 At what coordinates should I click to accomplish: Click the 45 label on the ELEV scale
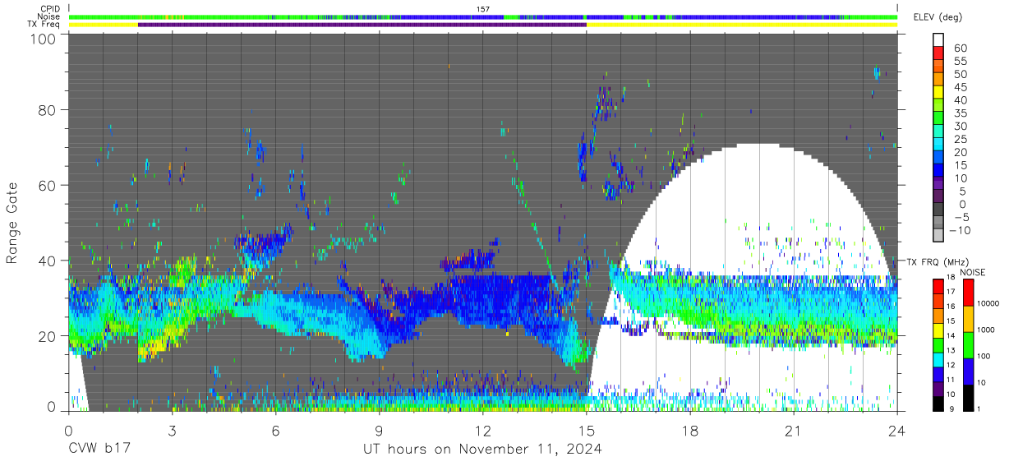click(x=959, y=86)
